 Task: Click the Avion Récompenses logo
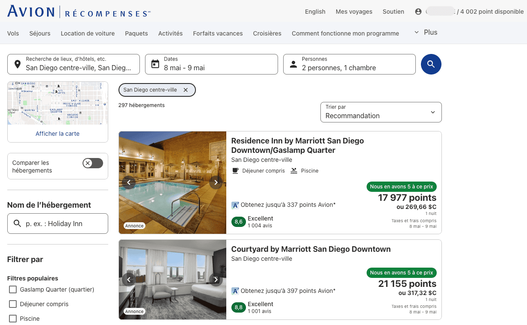click(x=79, y=11)
